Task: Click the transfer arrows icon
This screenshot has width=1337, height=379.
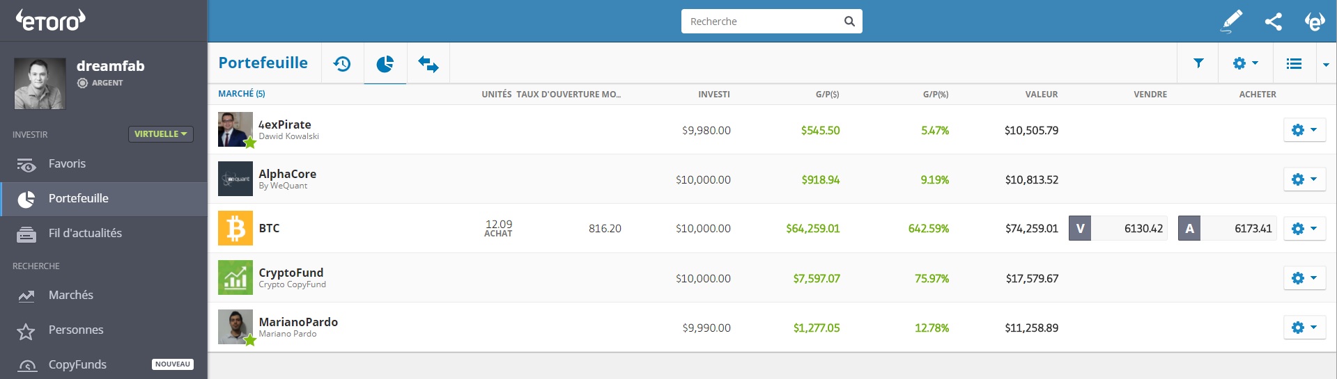Action: coord(428,64)
